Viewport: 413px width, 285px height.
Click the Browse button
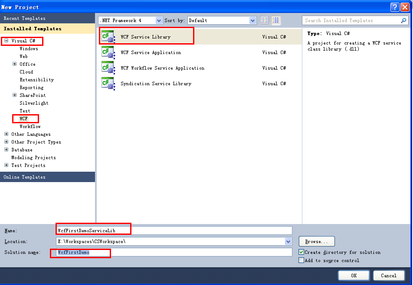click(316, 241)
